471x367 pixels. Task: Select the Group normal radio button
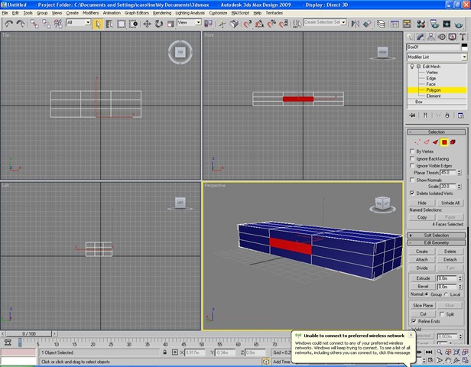427,294
